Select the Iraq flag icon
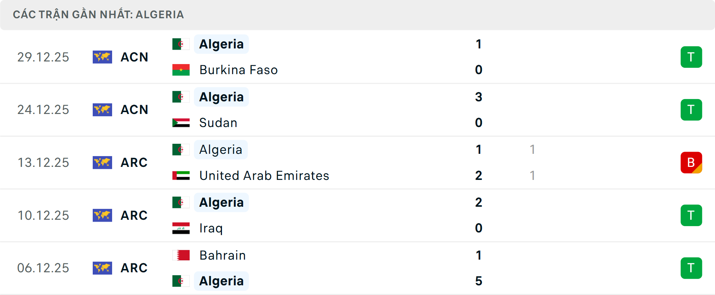The width and height of the screenshot is (715, 295). click(181, 228)
